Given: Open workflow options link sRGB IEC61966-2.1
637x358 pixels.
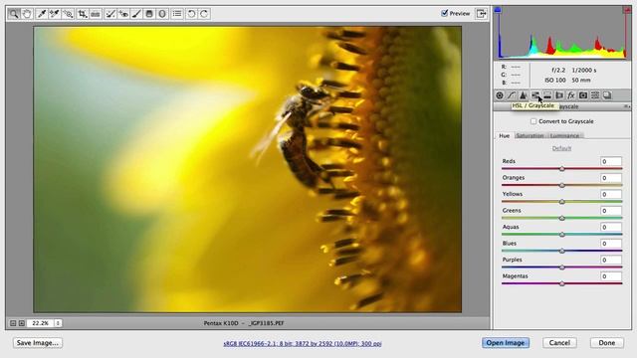Looking at the screenshot, I should (x=303, y=344).
